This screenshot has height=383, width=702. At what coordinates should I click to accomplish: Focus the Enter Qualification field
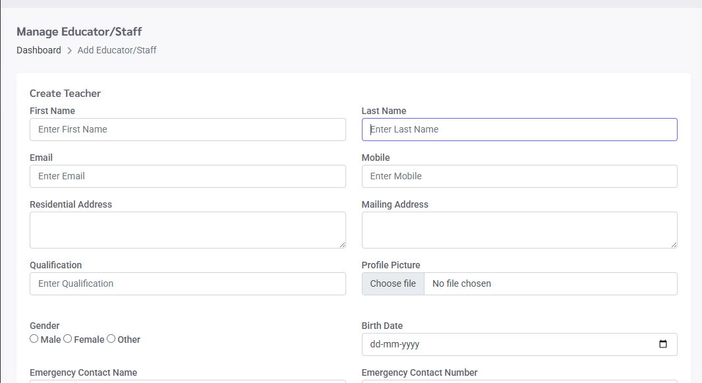pyautogui.click(x=187, y=283)
